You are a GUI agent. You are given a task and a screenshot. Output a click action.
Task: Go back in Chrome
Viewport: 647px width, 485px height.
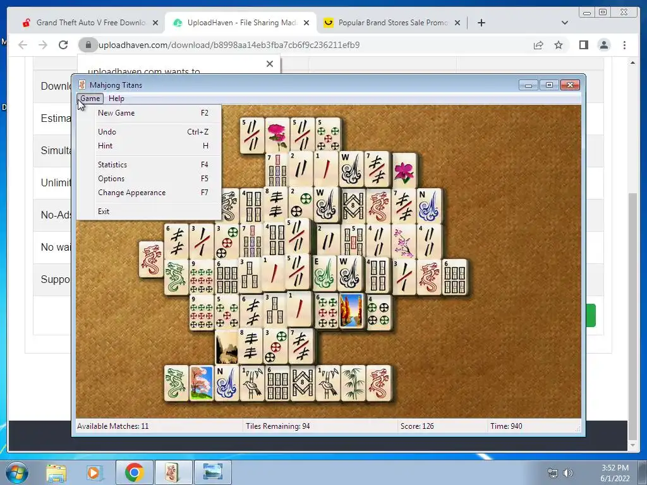pos(23,45)
